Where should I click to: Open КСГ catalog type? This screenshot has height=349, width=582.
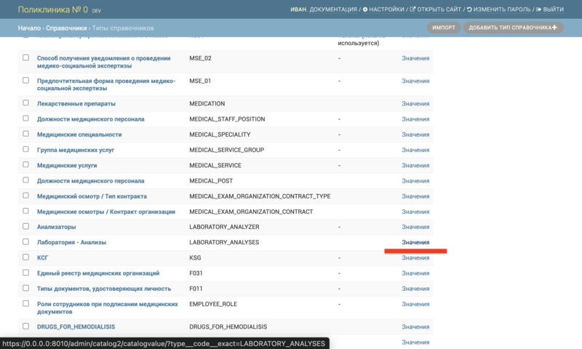click(x=43, y=258)
